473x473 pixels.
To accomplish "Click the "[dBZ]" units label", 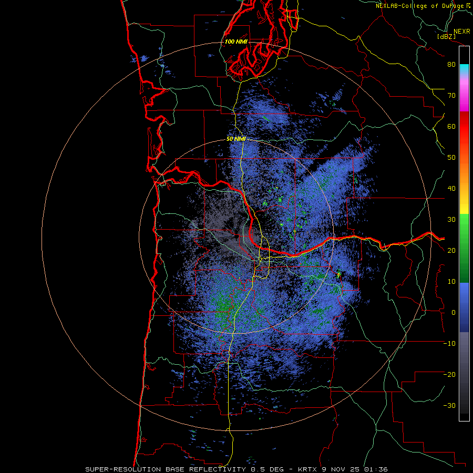I will coord(446,36).
